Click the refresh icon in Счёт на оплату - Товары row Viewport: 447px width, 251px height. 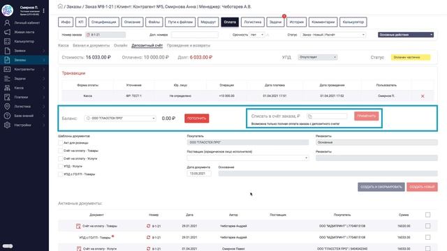click(x=148, y=226)
